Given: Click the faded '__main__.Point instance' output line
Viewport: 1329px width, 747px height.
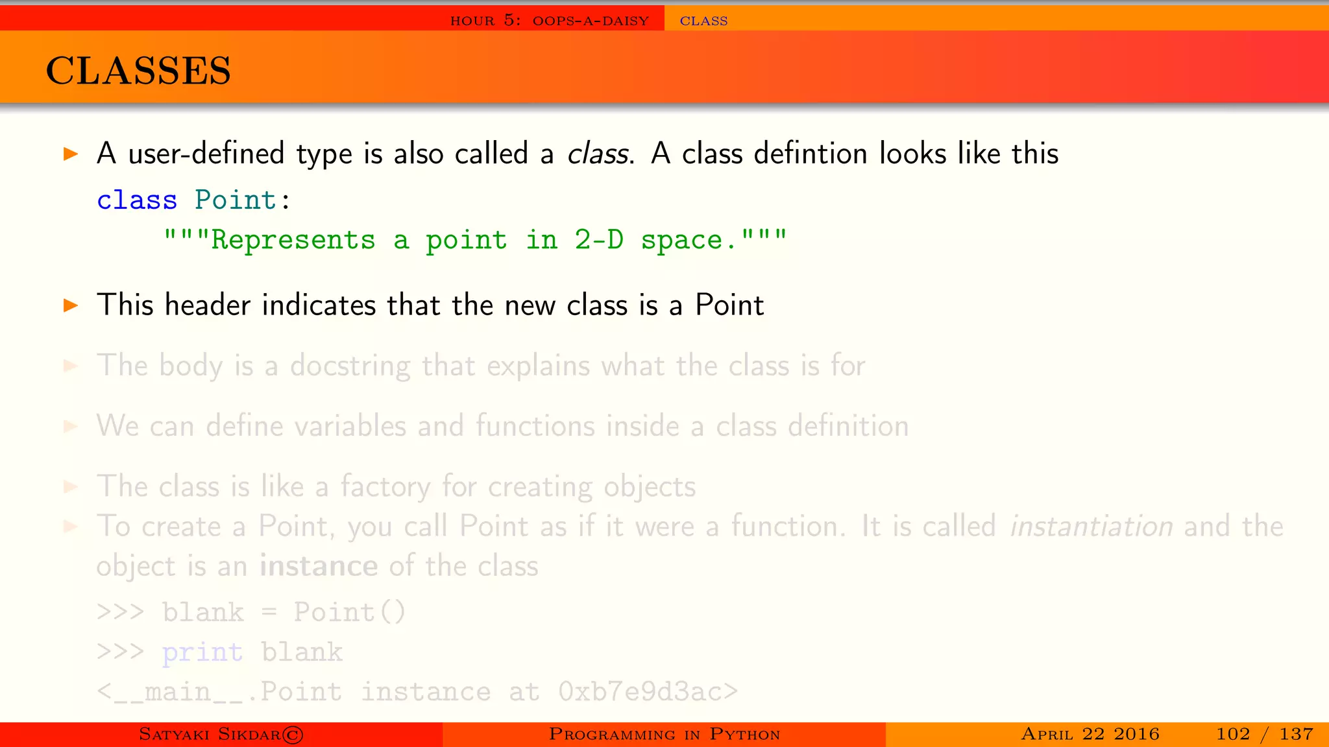Looking at the screenshot, I should point(417,691).
